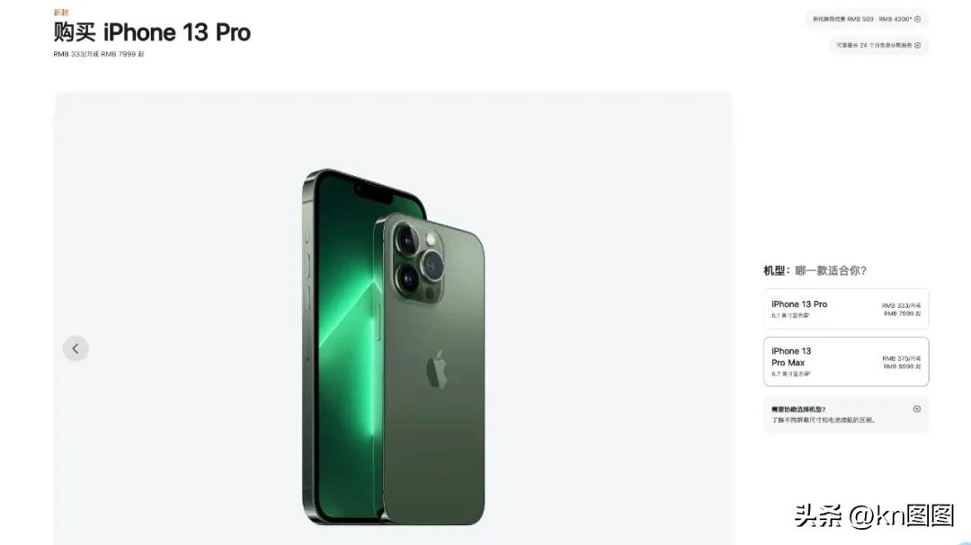The width and height of the screenshot is (971, 545).
Task: Expand the 需要协助选择机型 help card
Action: click(x=846, y=415)
